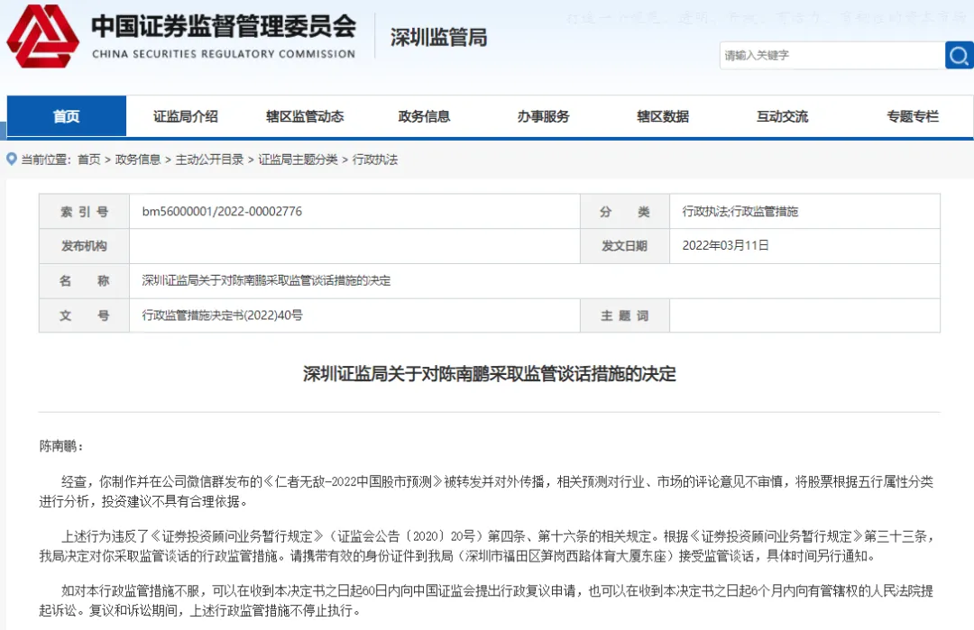Go to 行政执法 in the breadcrumb
This screenshot has height=630, width=974.
[x=375, y=160]
